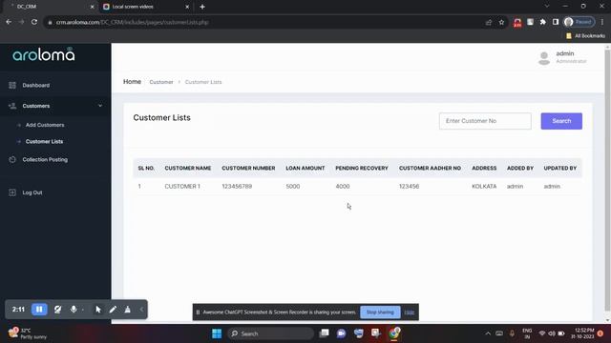Reload the page in browser

[34, 22]
